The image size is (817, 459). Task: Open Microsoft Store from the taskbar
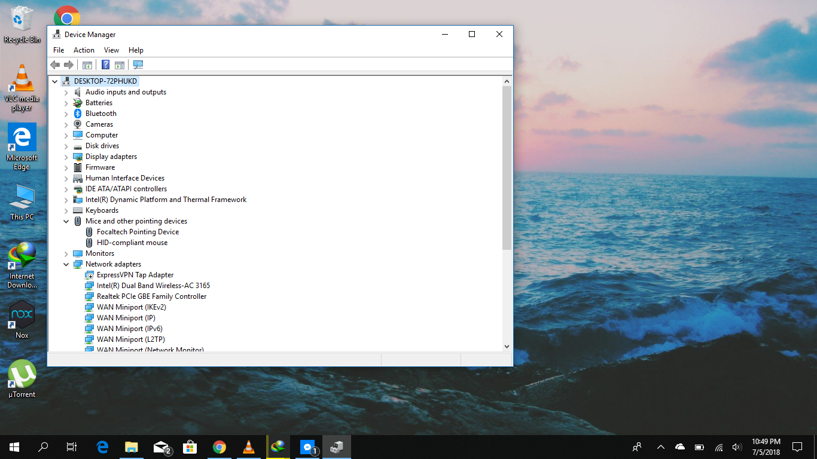(190, 447)
